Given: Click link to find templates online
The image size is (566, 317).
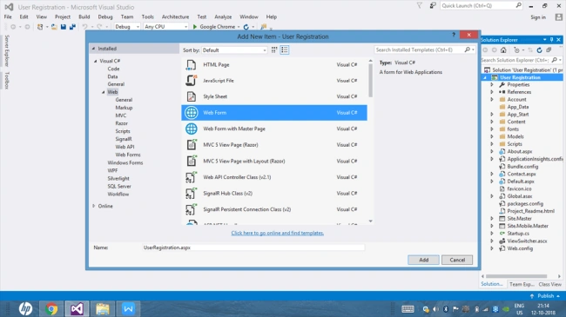Looking at the screenshot, I should (x=277, y=233).
